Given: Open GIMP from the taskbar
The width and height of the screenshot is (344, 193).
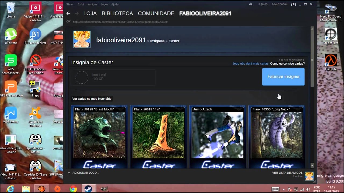Looking at the screenshot, I should (x=104, y=189).
